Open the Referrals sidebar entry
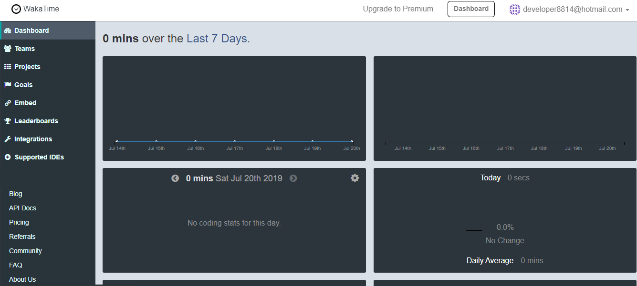This screenshot has height=286, width=637. click(x=22, y=236)
